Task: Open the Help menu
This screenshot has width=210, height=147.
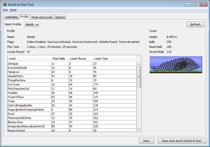Action: pyautogui.click(x=13, y=10)
